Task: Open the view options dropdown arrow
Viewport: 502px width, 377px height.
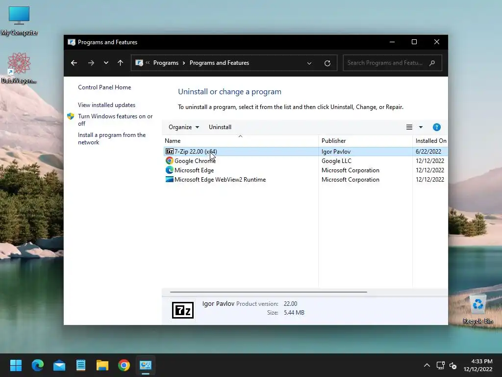Action: tap(421, 127)
